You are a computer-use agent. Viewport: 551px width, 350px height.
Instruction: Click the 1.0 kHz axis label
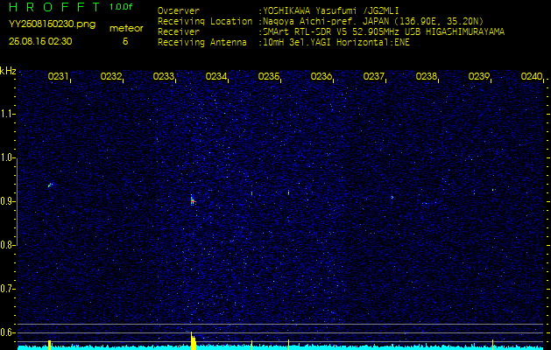[6, 157]
